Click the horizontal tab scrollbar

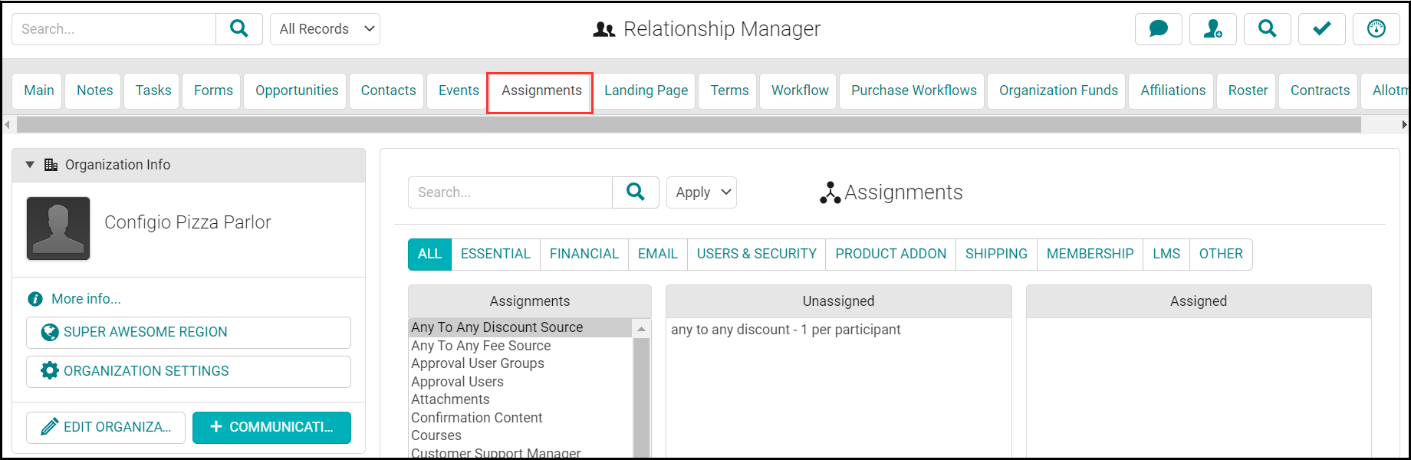(688, 124)
